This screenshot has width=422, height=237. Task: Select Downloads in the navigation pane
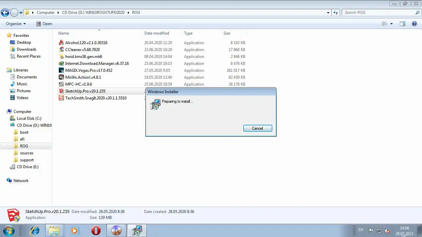26,49
